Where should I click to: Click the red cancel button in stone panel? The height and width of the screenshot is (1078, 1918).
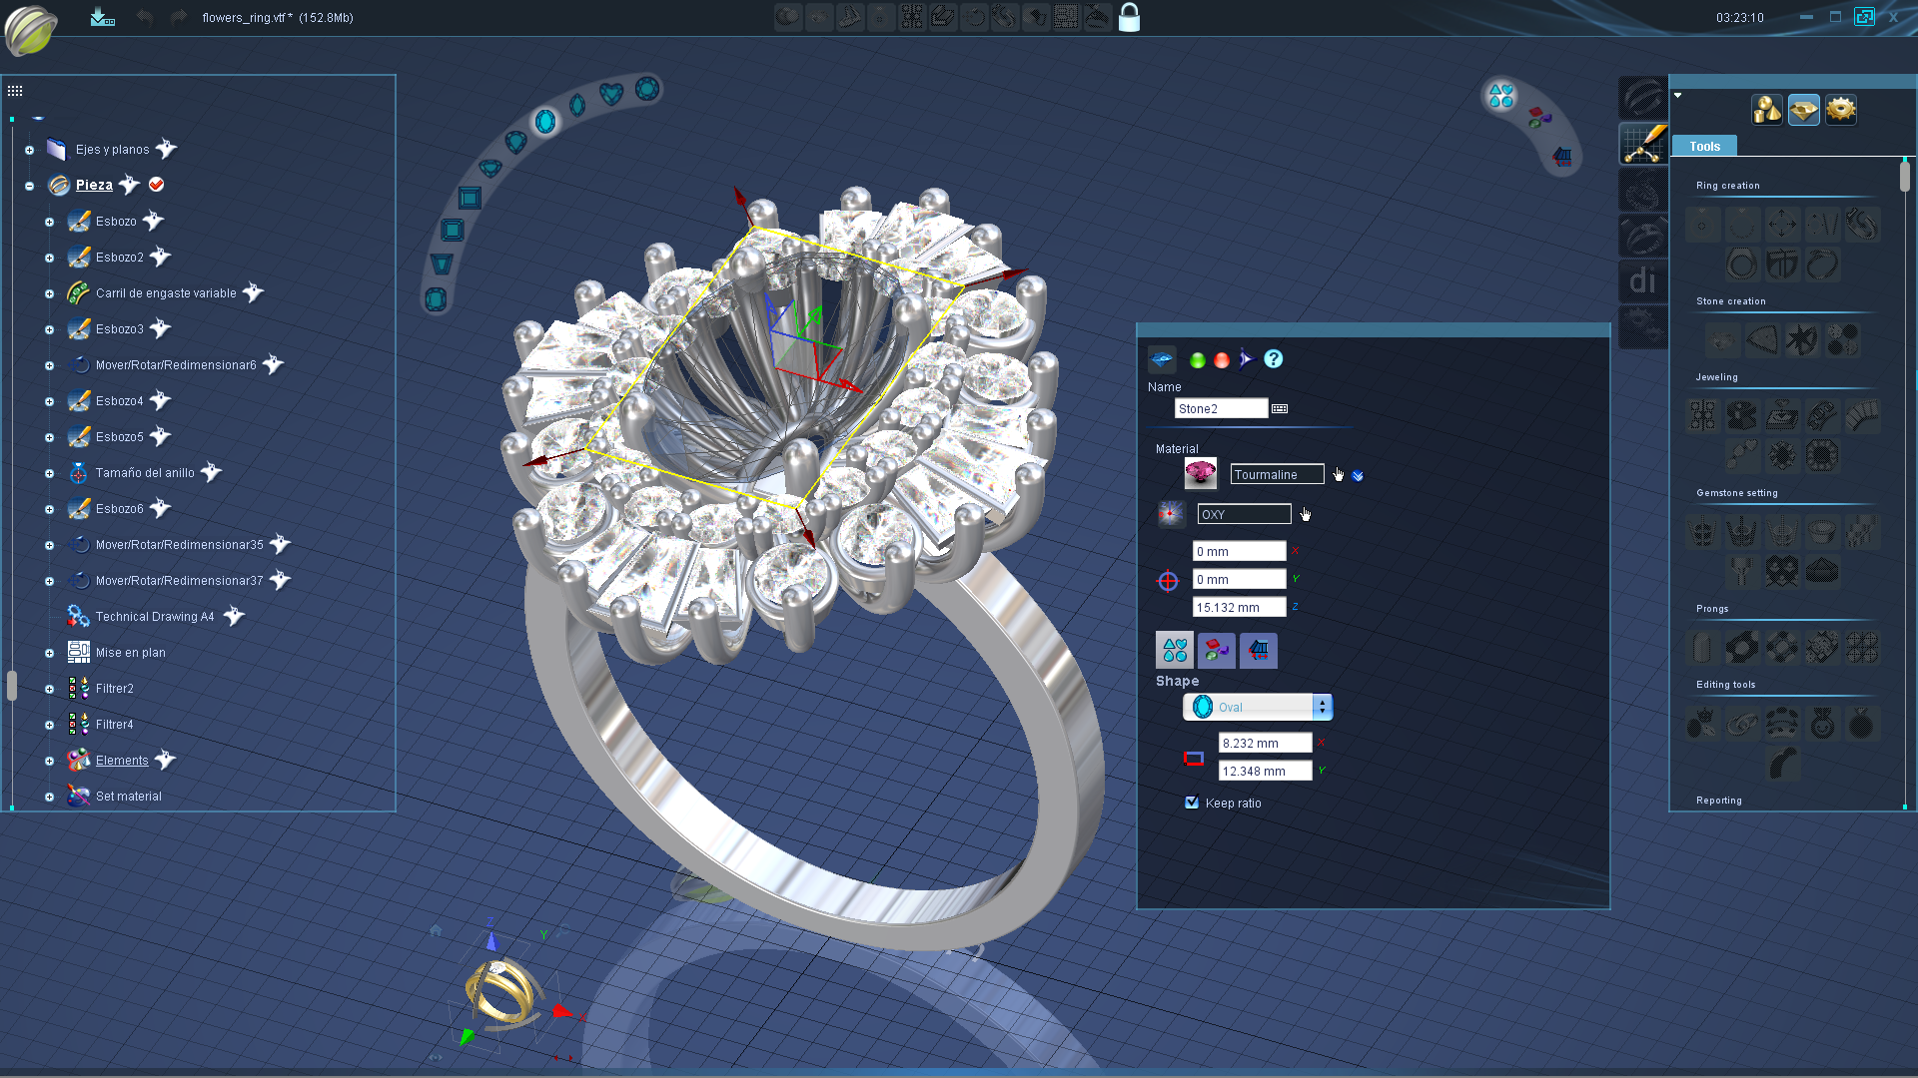pyautogui.click(x=1222, y=360)
